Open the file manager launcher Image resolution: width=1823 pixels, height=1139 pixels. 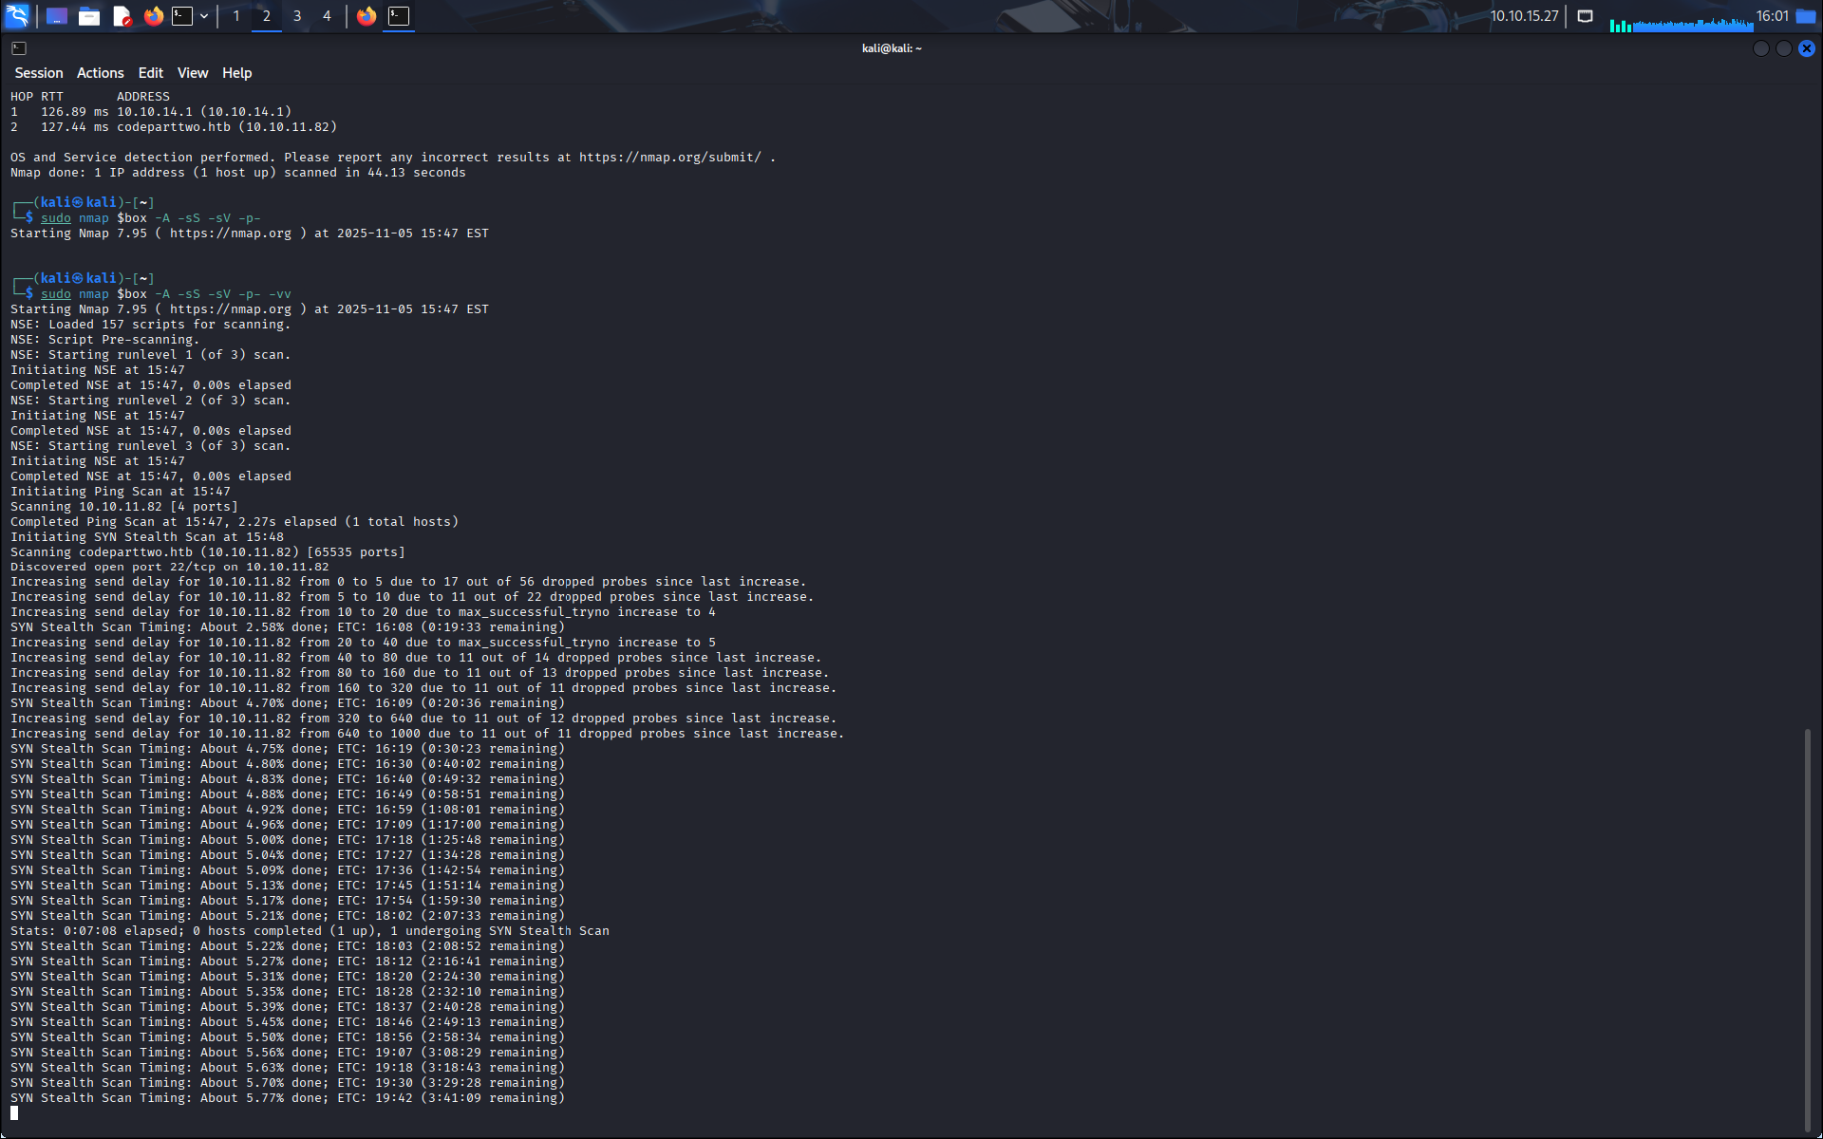point(89,16)
